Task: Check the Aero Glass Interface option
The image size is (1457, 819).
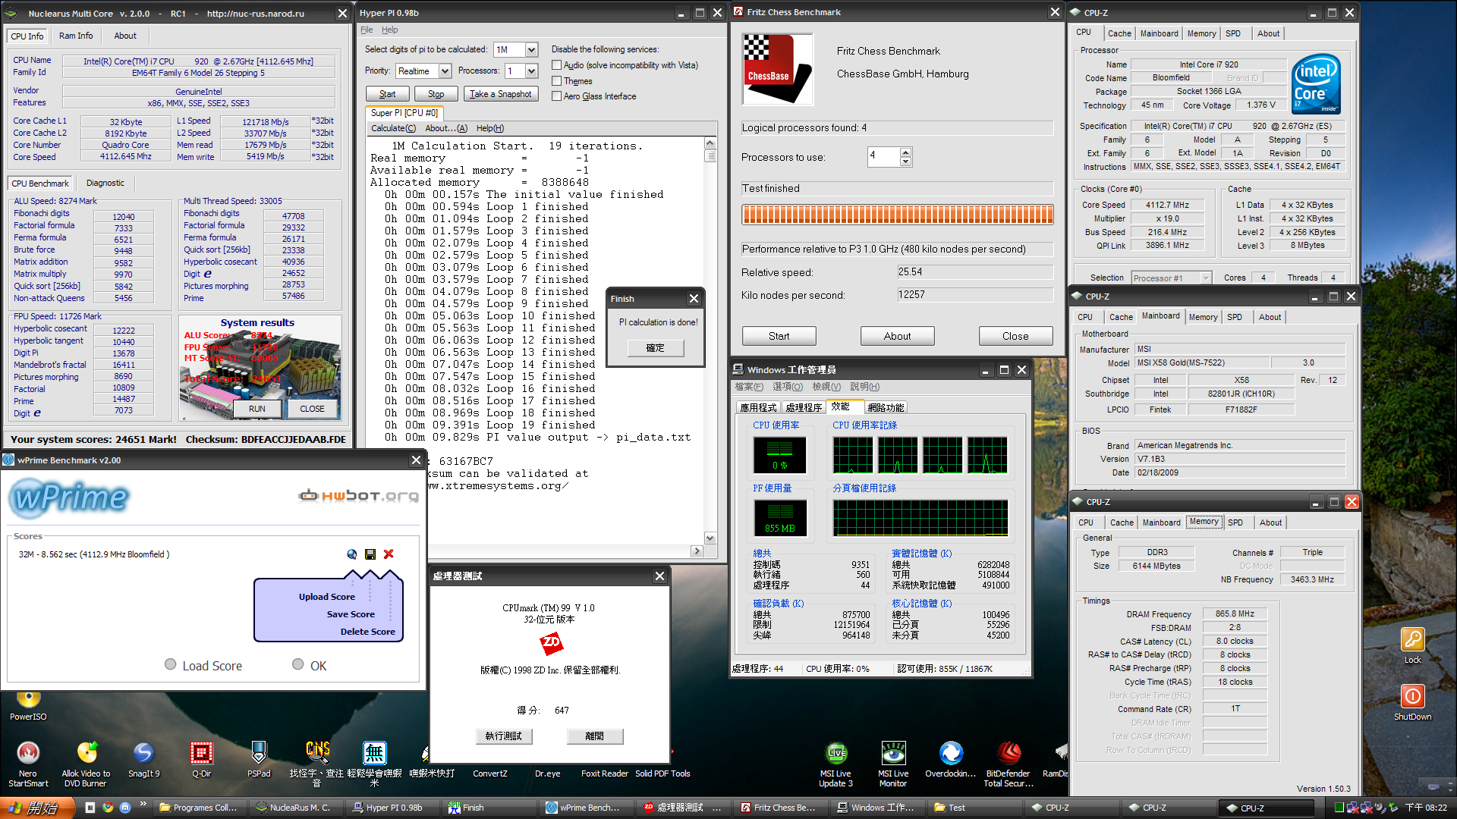Action: (x=556, y=96)
